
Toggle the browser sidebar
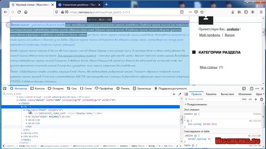click(246, 12)
